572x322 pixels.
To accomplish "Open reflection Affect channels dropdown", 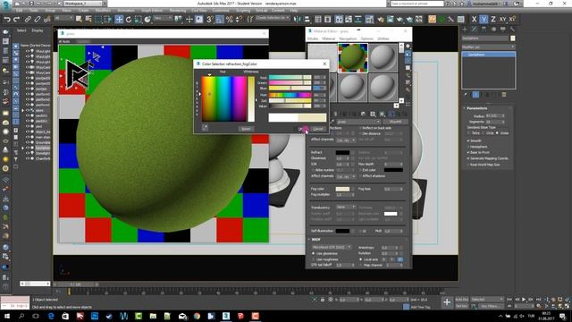I will (346, 140).
